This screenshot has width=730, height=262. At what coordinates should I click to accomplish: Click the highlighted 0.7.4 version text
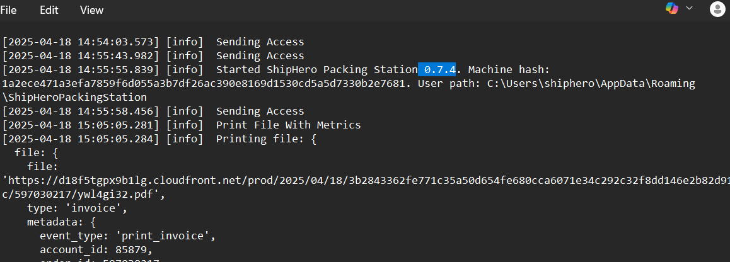tap(437, 69)
